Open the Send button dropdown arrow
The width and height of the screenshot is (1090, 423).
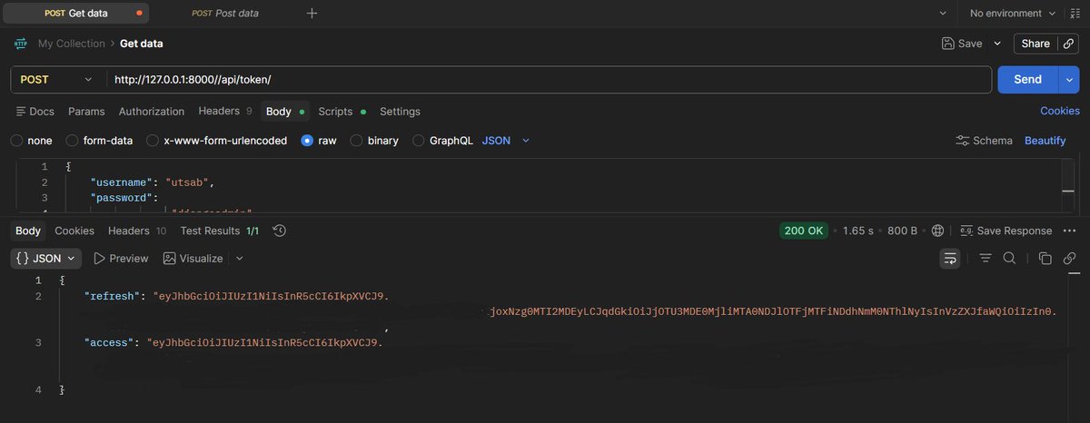[1069, 80]
